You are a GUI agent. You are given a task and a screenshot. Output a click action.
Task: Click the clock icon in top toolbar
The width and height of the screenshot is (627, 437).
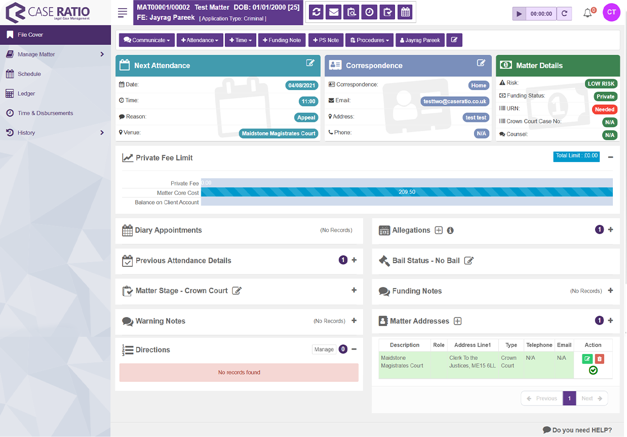(370, 13)
